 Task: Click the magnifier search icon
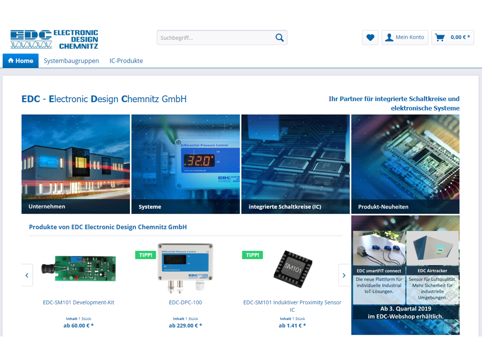point(280,38)
